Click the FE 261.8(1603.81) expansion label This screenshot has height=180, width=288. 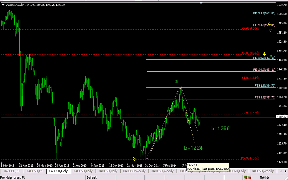(x=264, y=13)
